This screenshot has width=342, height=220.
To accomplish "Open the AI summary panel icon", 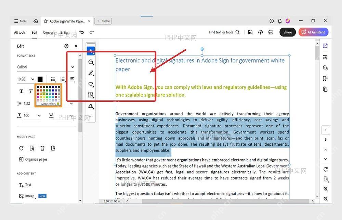I will point(325,46).
